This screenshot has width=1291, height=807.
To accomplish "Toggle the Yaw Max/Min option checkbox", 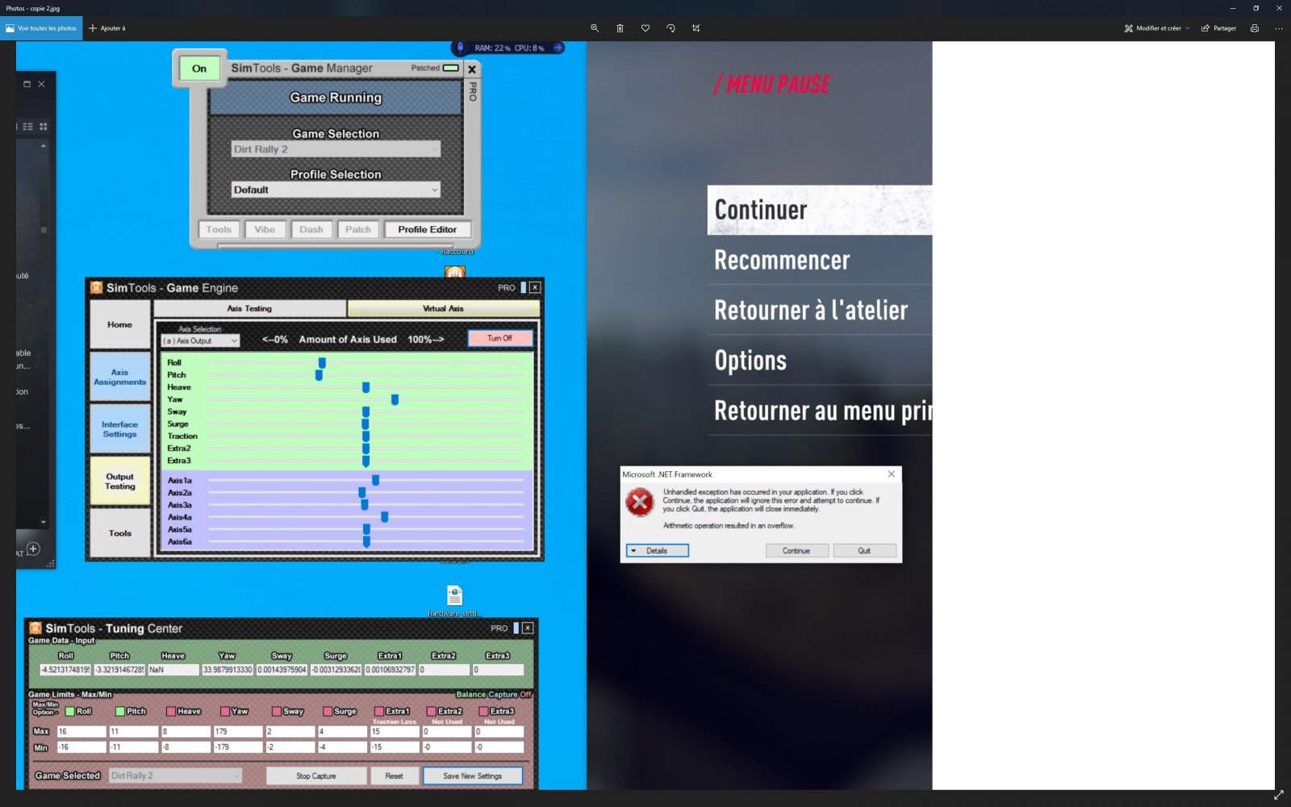I will point(225,711).
